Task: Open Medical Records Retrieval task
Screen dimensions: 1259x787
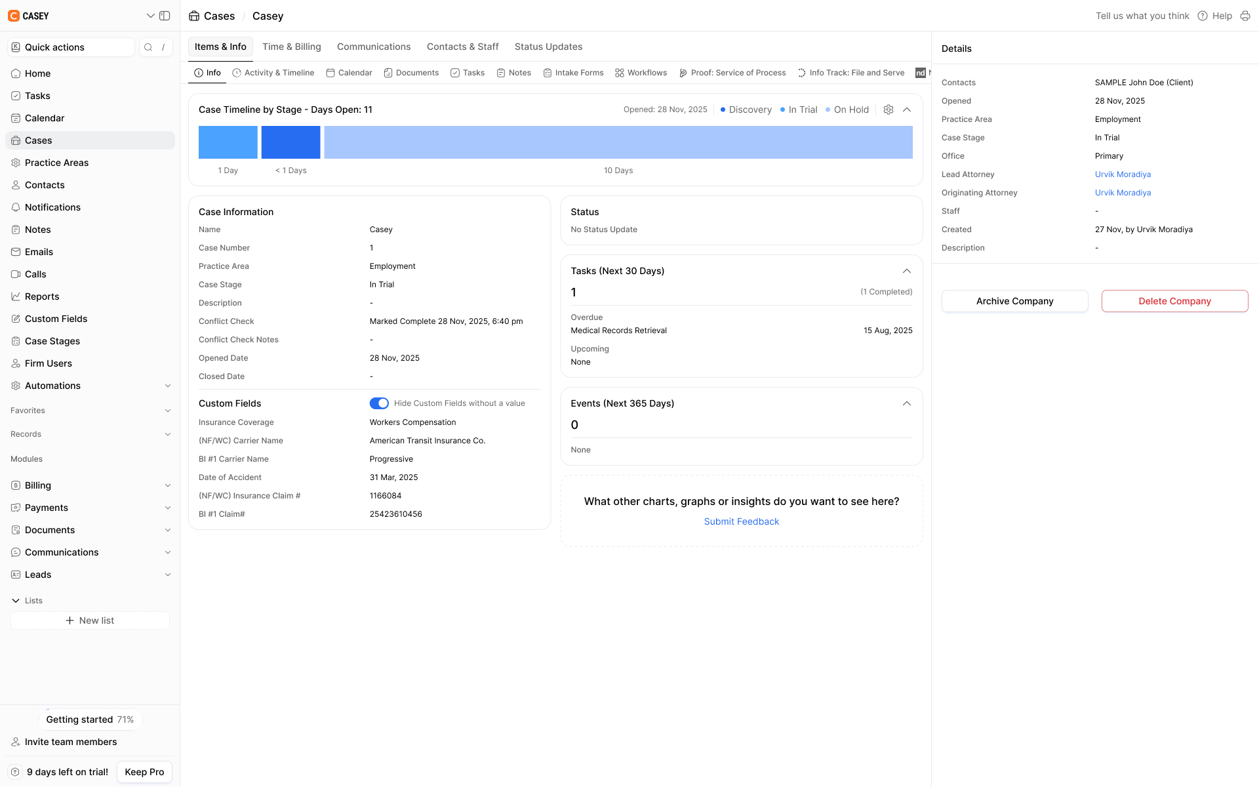Action: [x=618, y=331]
